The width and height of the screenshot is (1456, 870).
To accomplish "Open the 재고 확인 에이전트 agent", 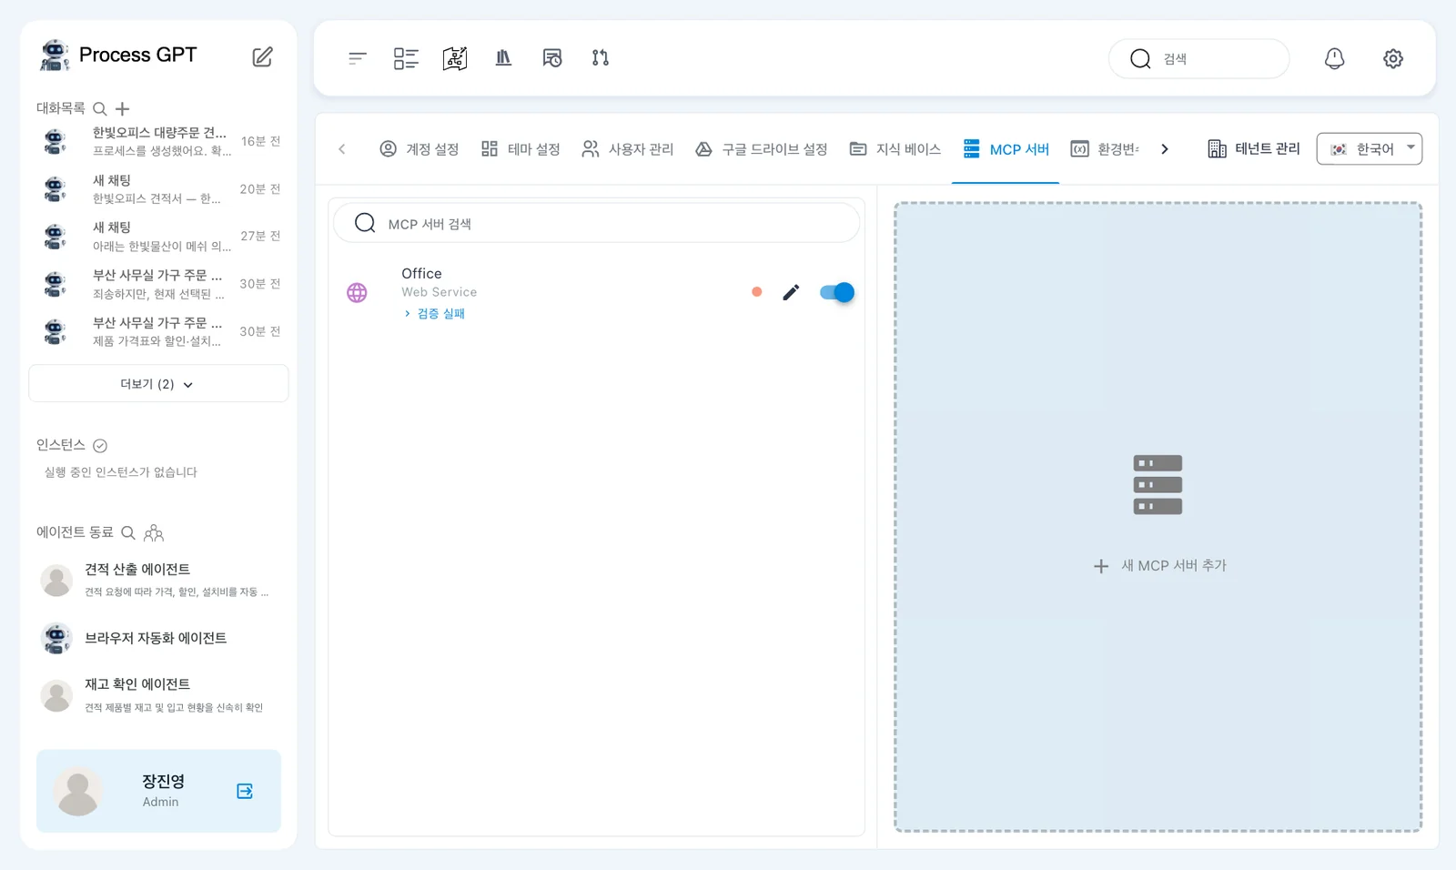I will pos(158,695).
